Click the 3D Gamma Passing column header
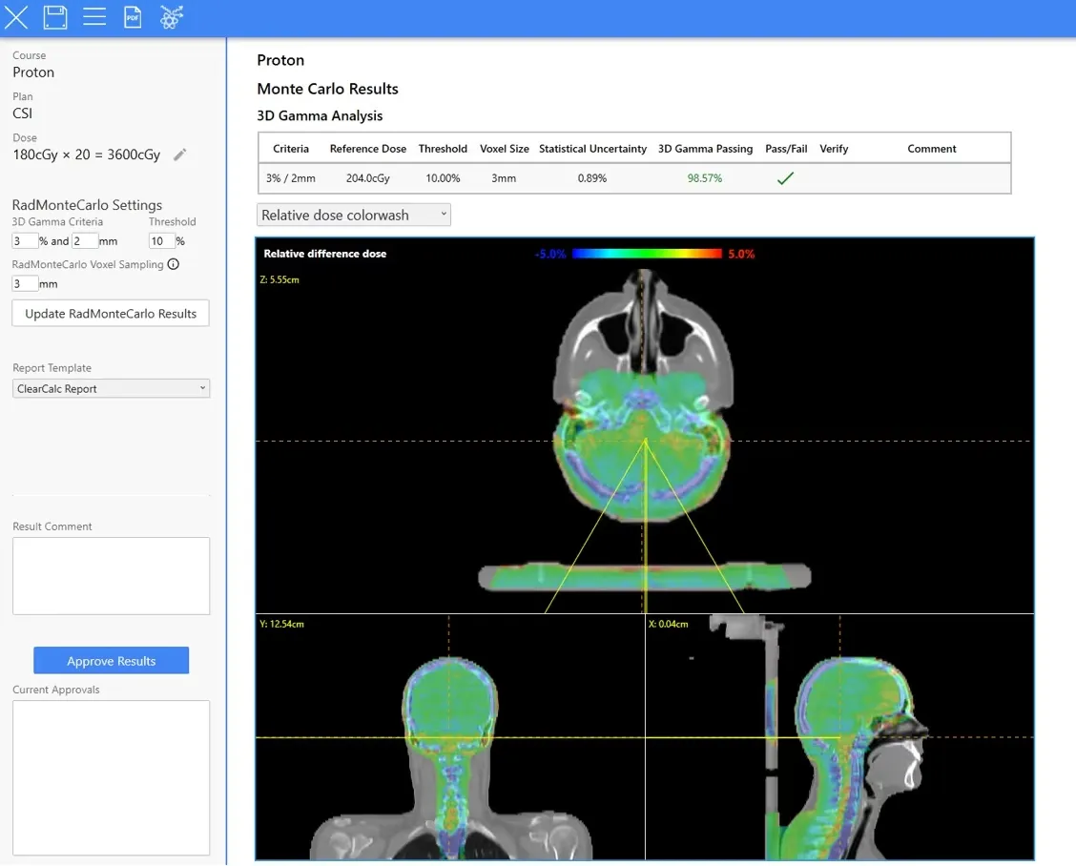This screenshot has height=866, width=1076. [705, 149]
